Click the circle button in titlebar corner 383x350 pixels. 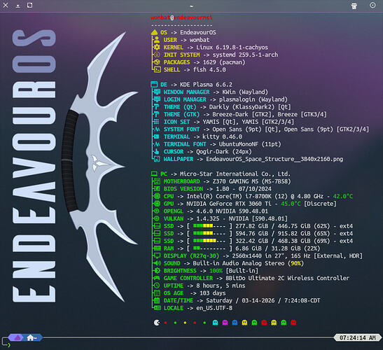[372, 6]
